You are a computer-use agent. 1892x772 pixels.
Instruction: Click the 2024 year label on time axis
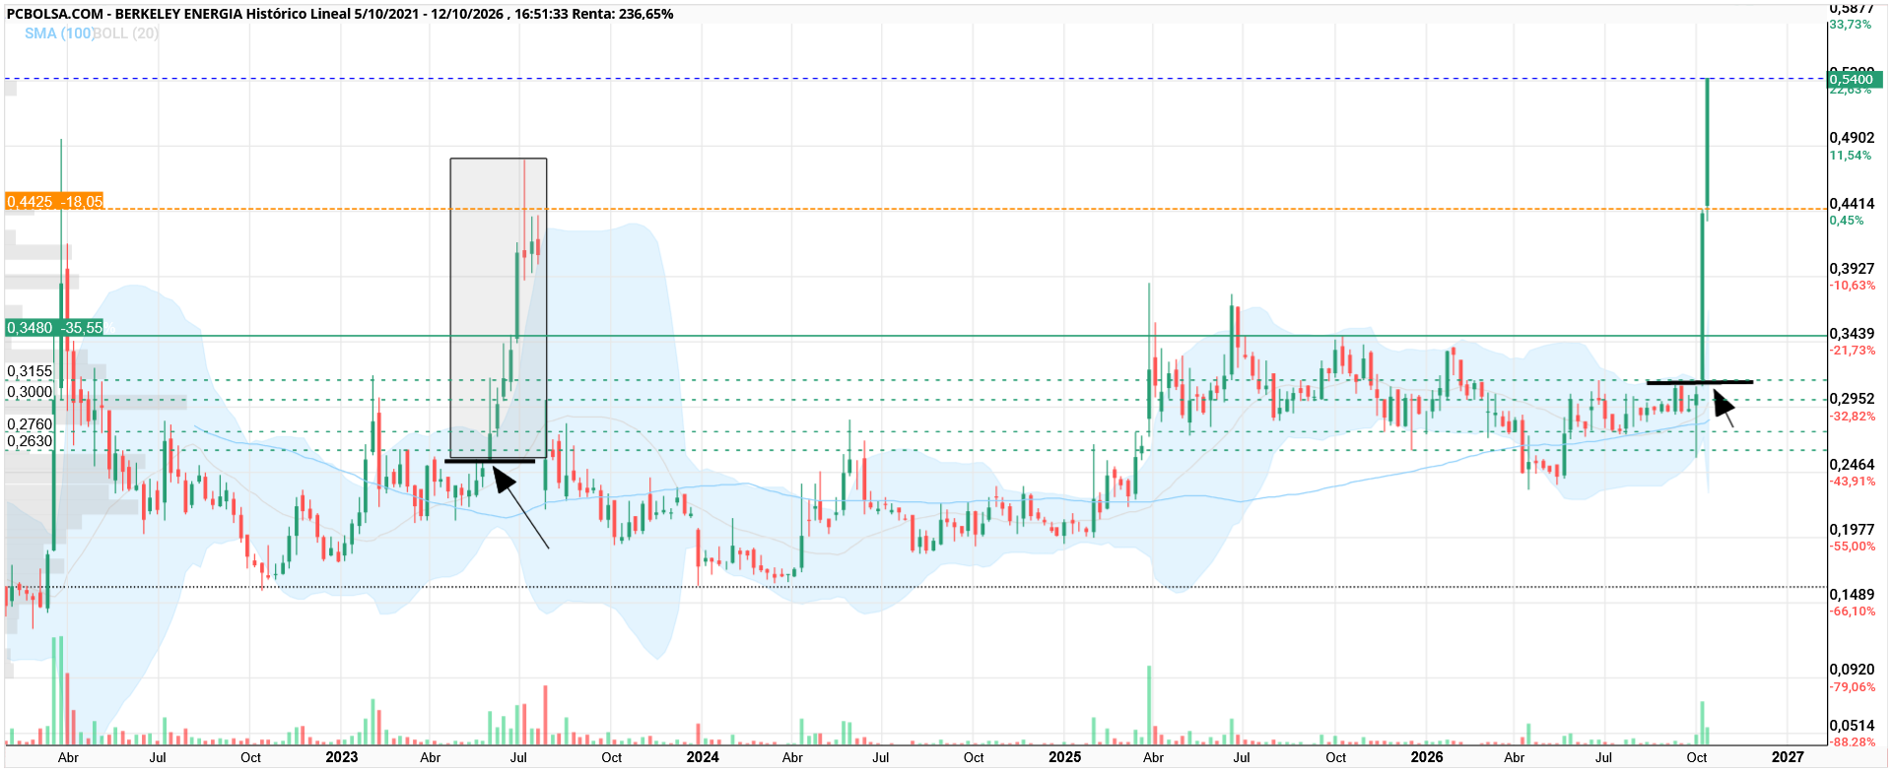pos(703,757)
